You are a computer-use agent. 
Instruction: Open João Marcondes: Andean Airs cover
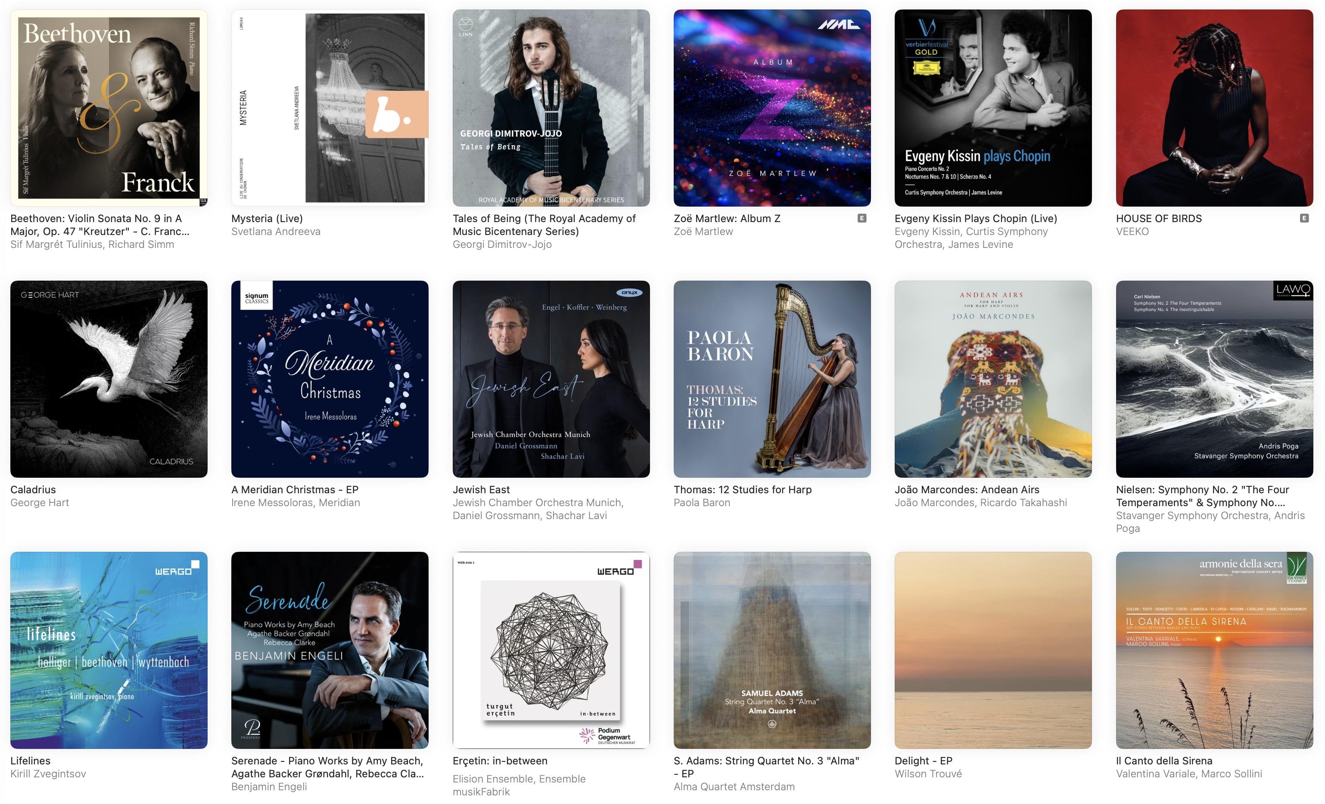coord(993,379)
